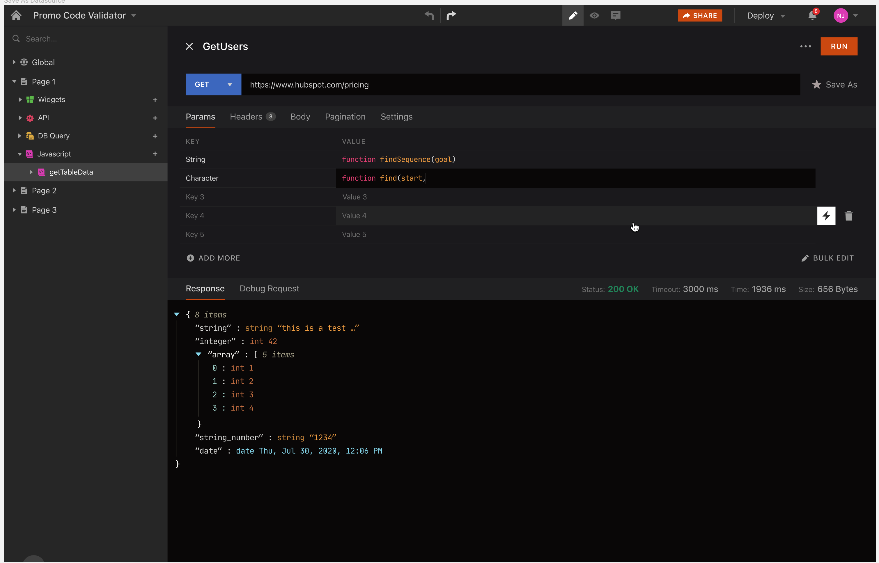Expand the Deploy dropdown
This screenshot has height=563, width=879.
tap(766, 16)
